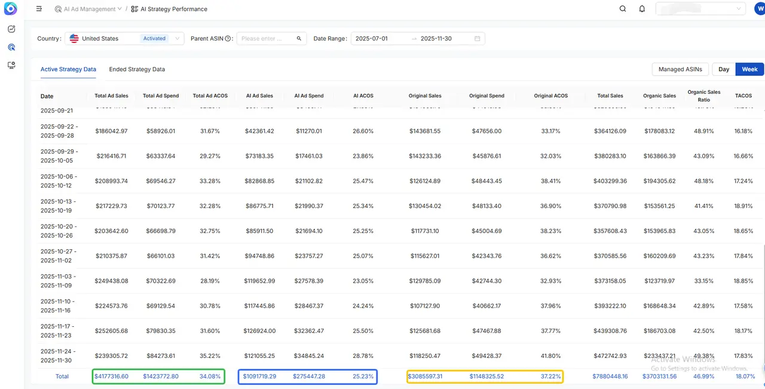
Task: Focus the Parent ASIN search input
Action: [266, 39]
